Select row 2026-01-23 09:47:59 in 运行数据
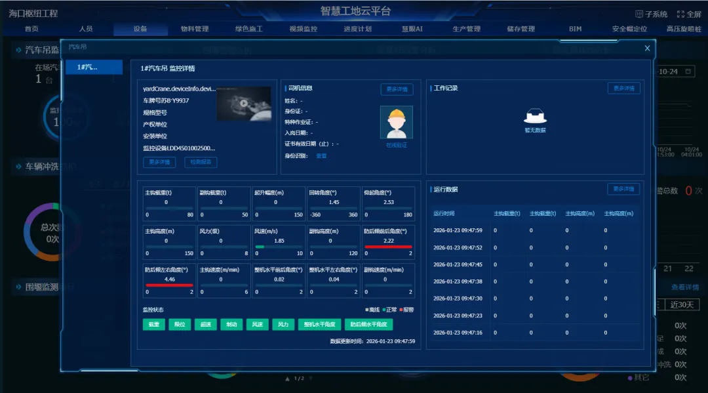708x393 pixels. pos(535,230)
